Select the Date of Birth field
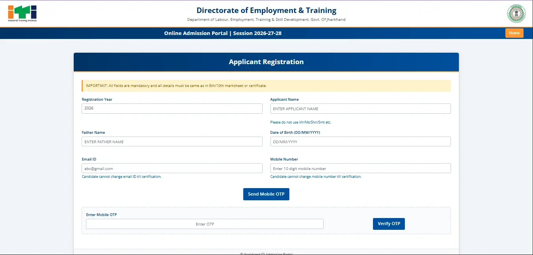This screenshot has width=533, height=255. click(360, 142)
